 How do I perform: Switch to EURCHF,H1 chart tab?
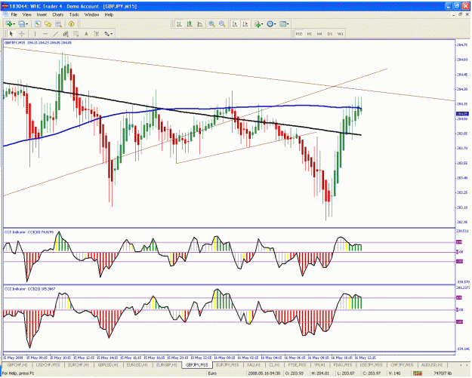coord(79,365)
